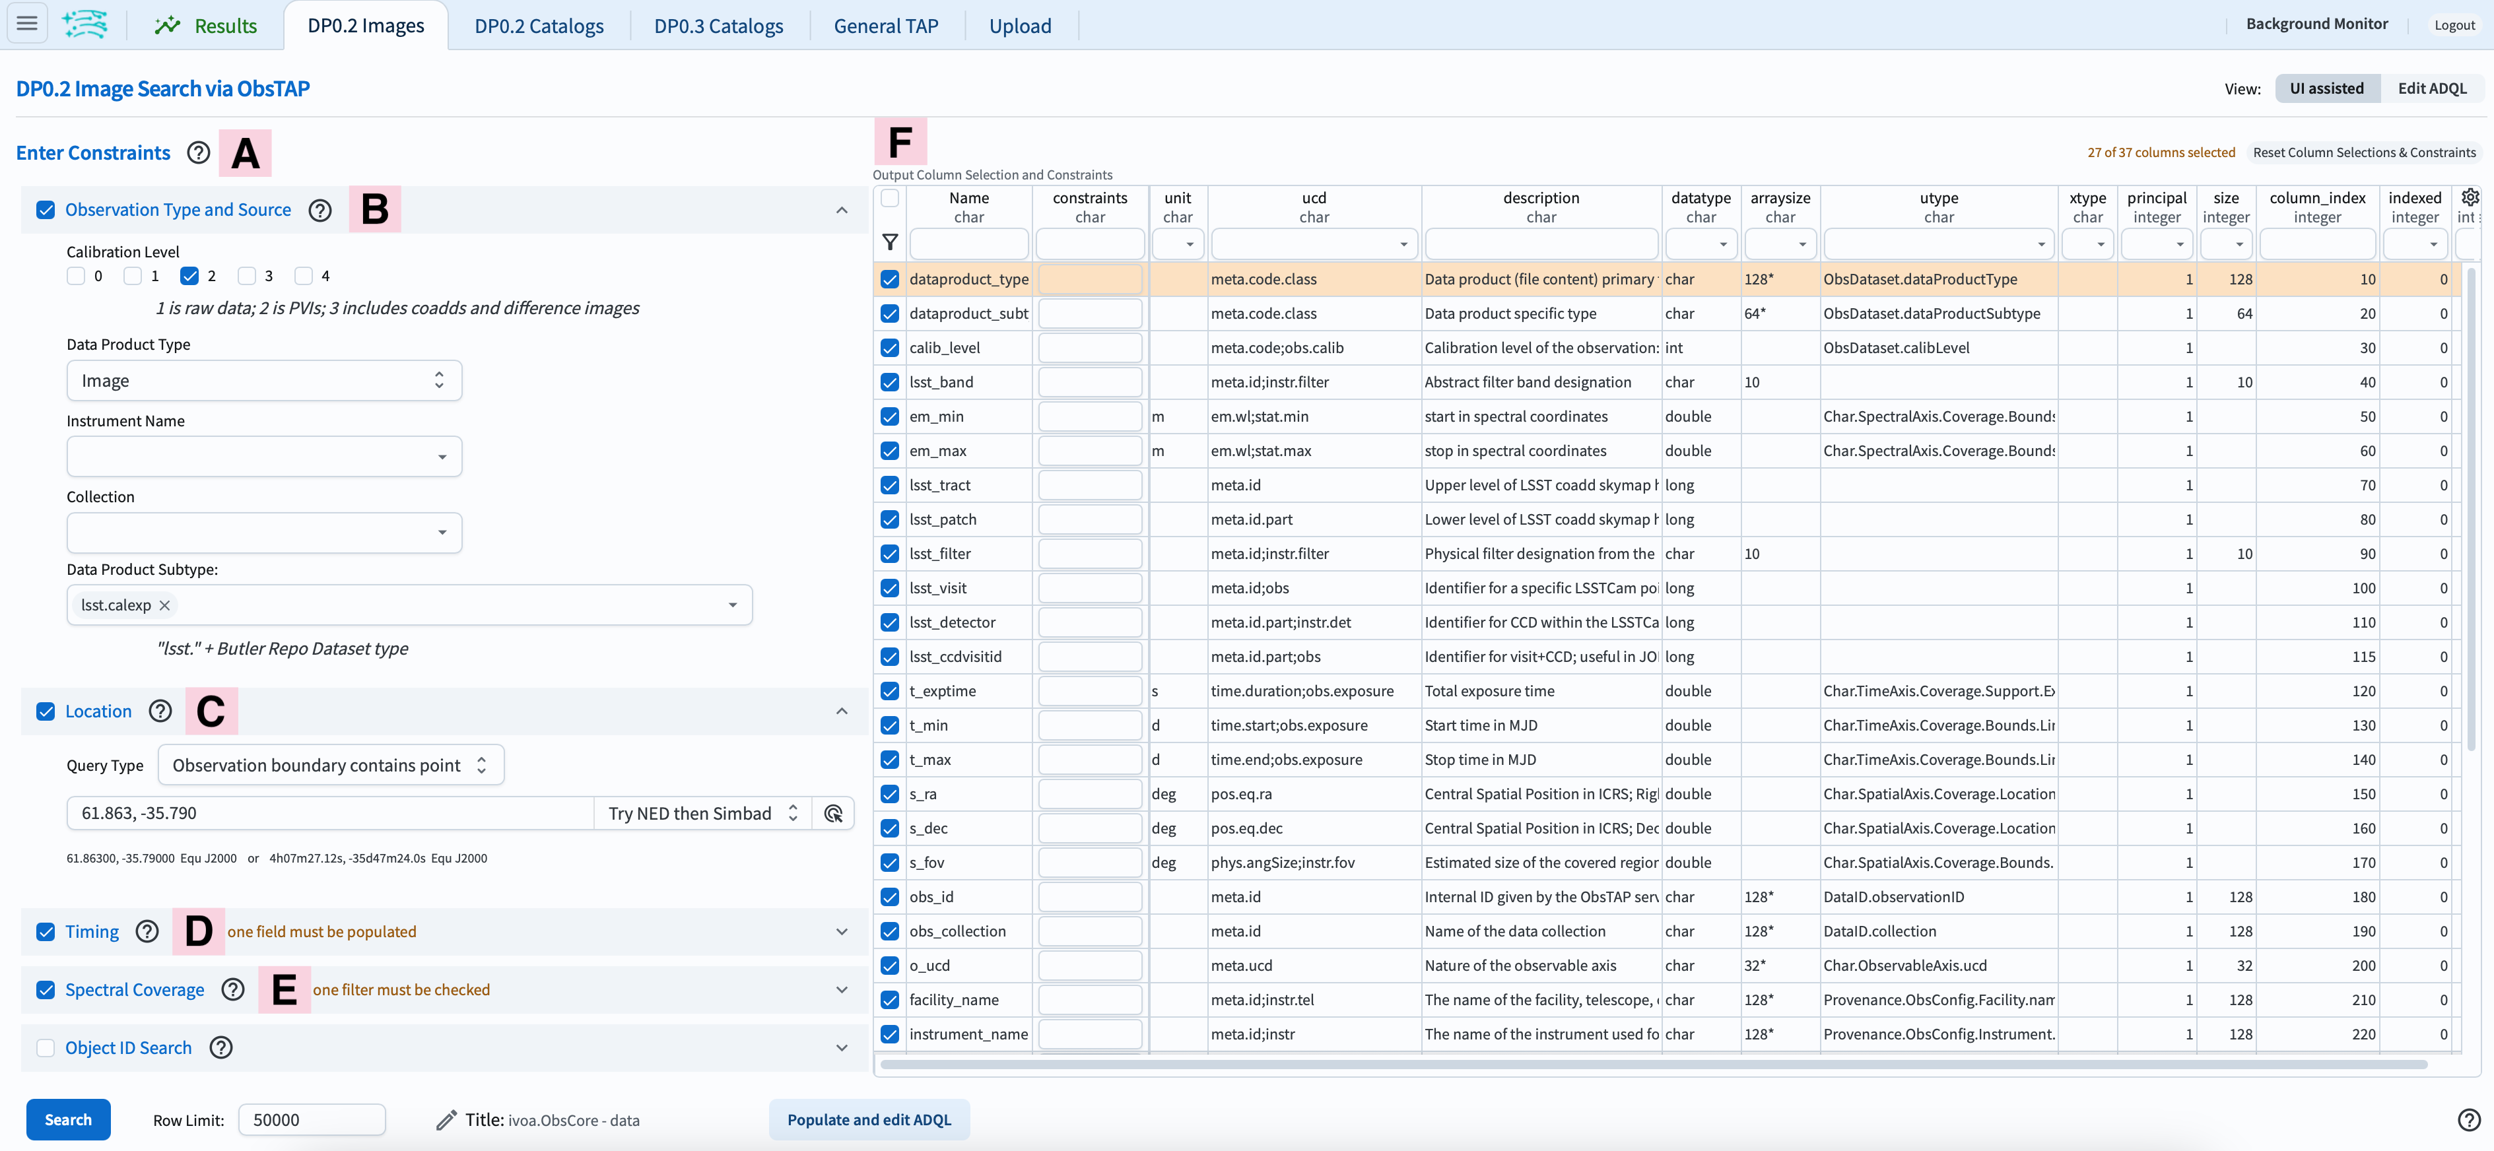The image size is (2494, 1151).
Task: Click the Search button
Action: (x=68, y=1119)
